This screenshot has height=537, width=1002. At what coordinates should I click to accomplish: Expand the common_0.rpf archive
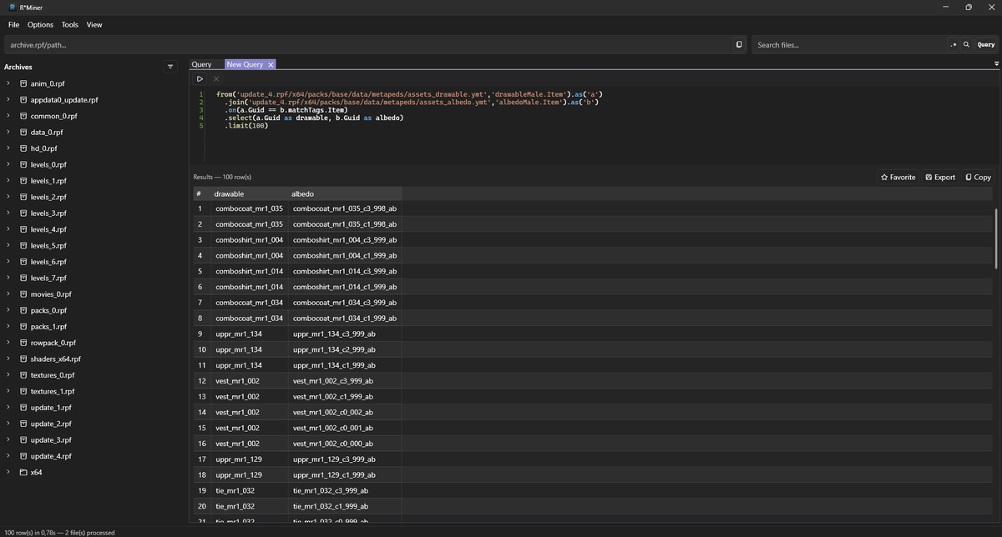coord(8,116)
